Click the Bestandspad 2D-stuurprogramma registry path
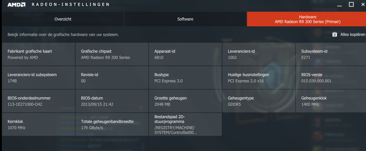Screen dimensions: 366x151 tap(176, 130)
